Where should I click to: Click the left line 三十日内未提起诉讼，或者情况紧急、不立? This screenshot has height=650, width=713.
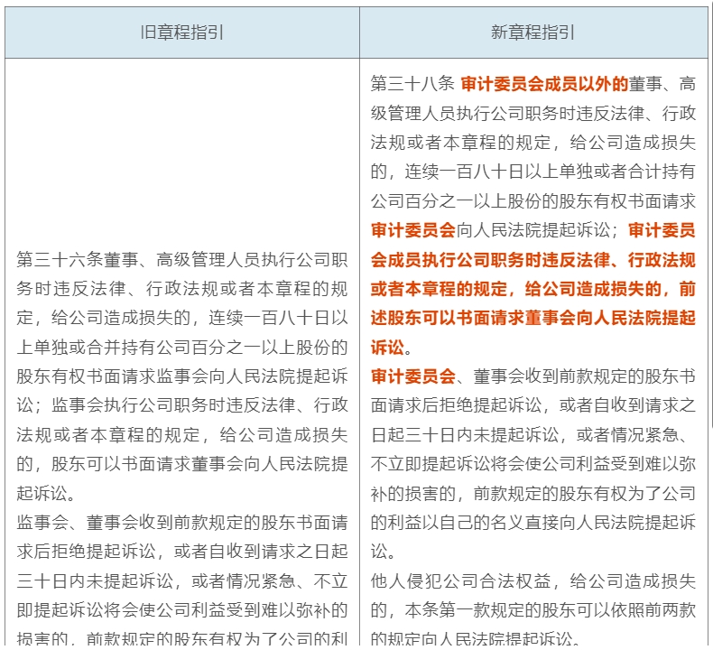pyautogui.click(x=181, y=581)
